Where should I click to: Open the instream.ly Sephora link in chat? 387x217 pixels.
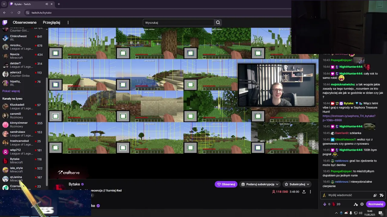coord(349,118)
